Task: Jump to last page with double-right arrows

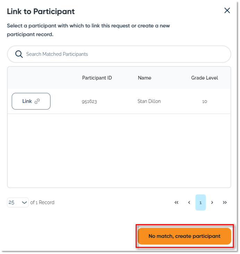Action: click(x=225, y=203)
